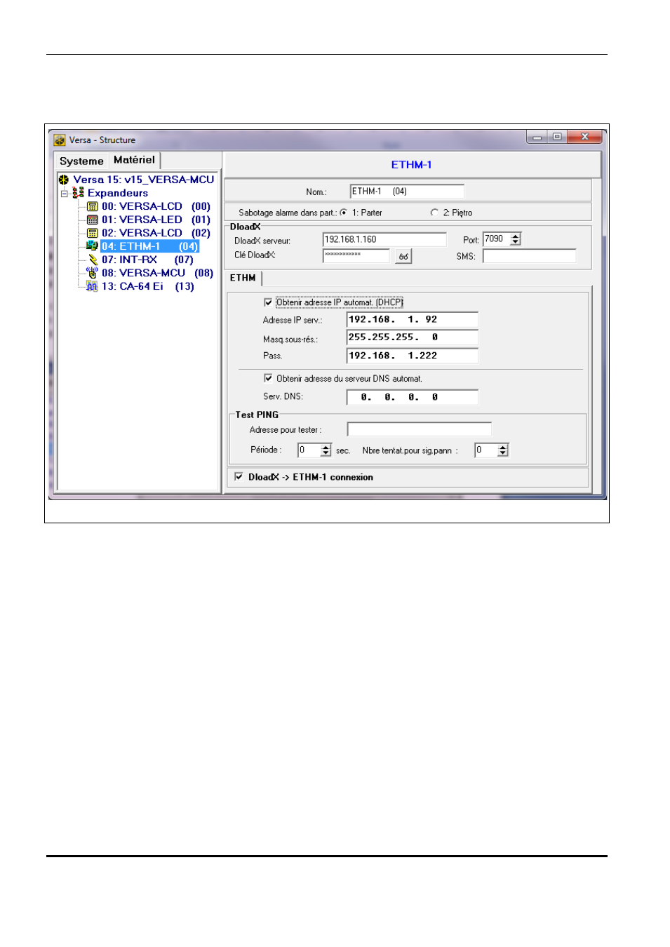
Task: Click the Port number field
Action: point(497,239)
